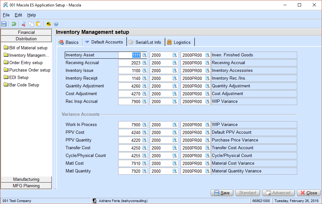This screenshot has height=204, width=322.
Task: Click the Advanced button
Action: (279, 193)
